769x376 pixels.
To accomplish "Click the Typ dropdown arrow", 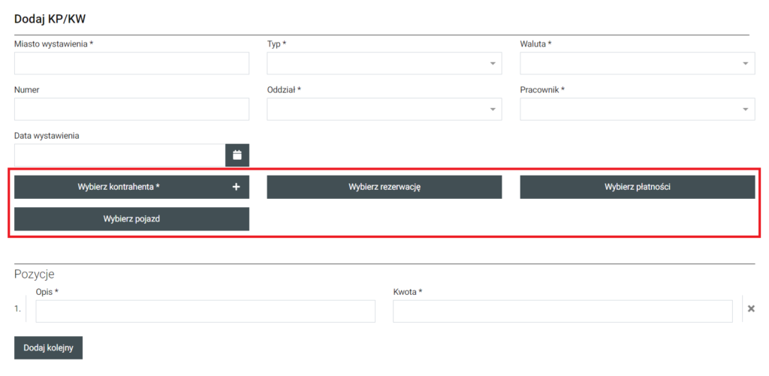I will [493, 64].
